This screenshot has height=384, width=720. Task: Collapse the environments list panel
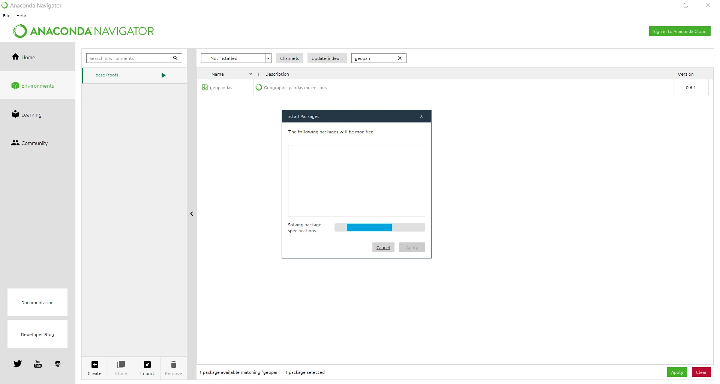click(192, 214)
